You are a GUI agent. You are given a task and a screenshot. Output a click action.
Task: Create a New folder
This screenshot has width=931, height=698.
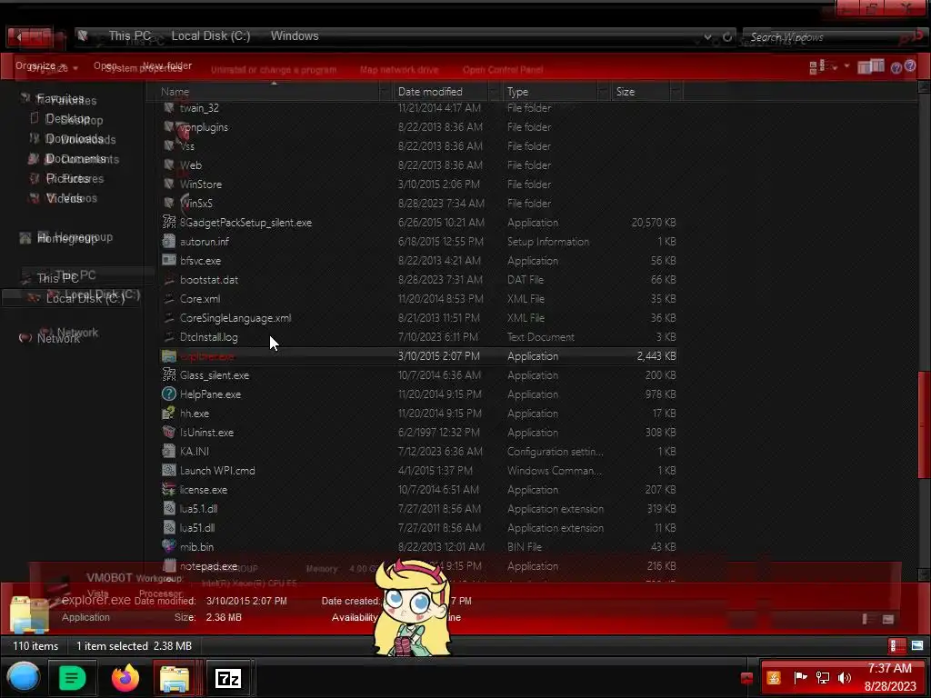(167, 65)
